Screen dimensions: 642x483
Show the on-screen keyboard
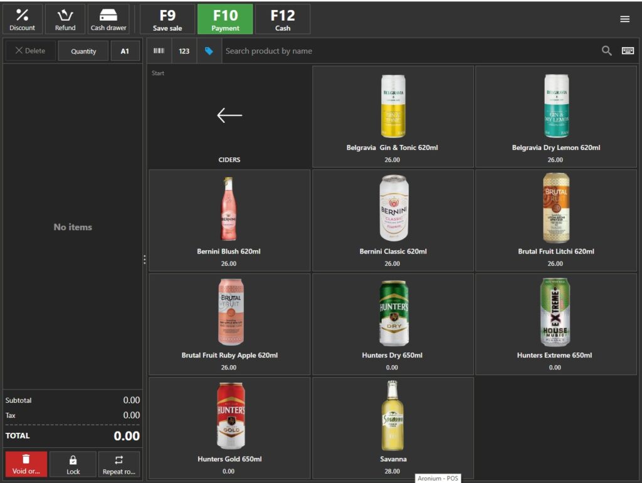tap(628, 51)
